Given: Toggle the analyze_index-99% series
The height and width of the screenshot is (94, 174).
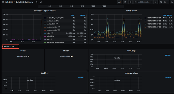Looking at the screenshot, I should (53, 21).
